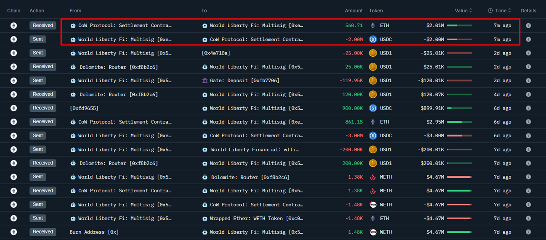Click the $2.95M value cell
The height and width of the screenshot is (240, 546).
[x=435, y=122]
